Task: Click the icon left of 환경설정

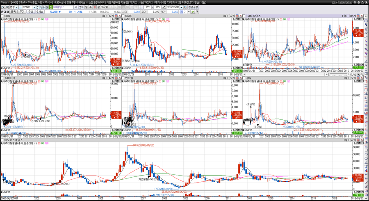Action: point(185,7)
